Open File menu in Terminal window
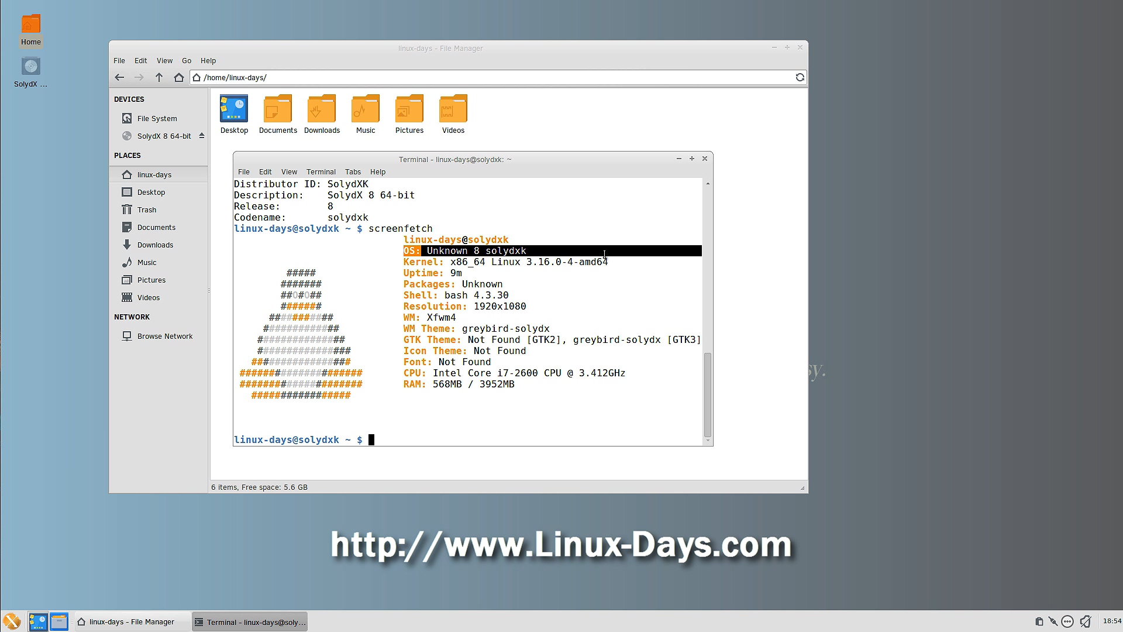Viewport: 1123px width, 632px height. [x=244, y=171]
